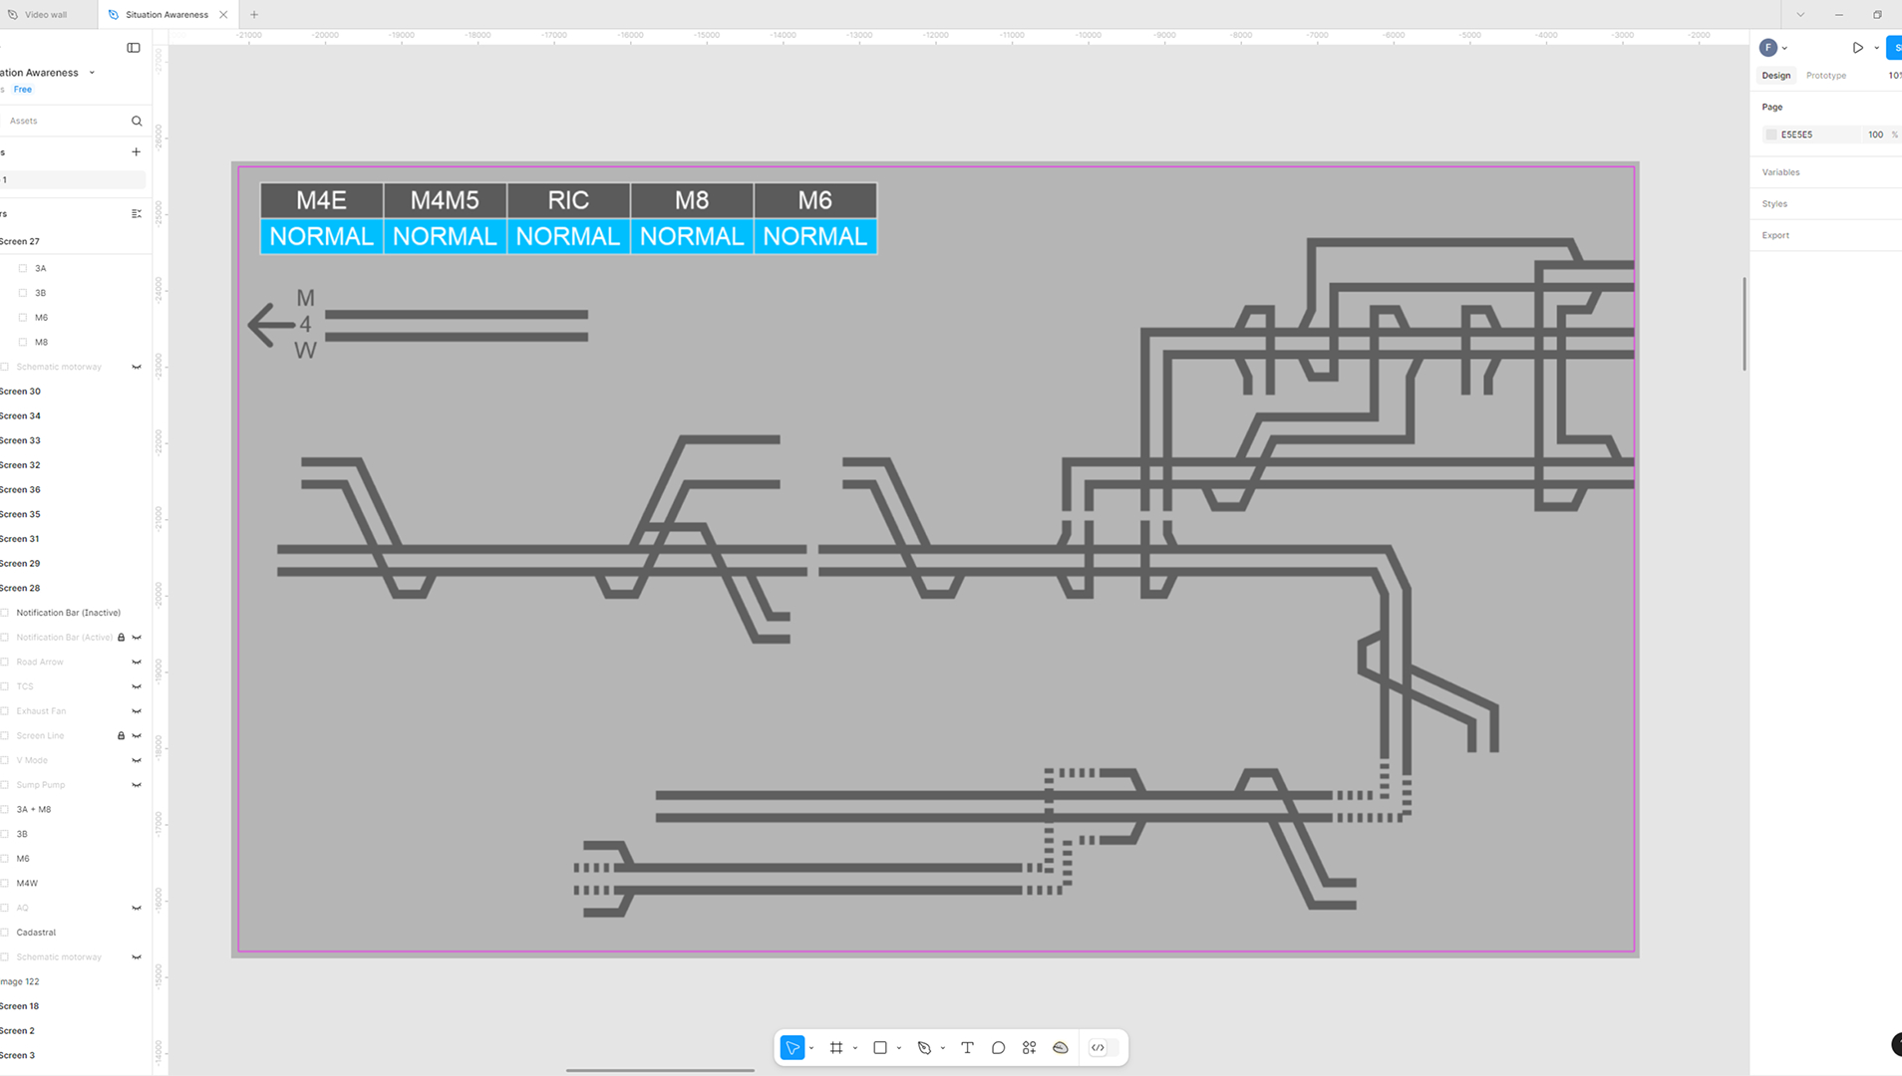Screen dimensions: 1902x1076
Task: Show the hidden Screen Line layer
Action: 137,736
